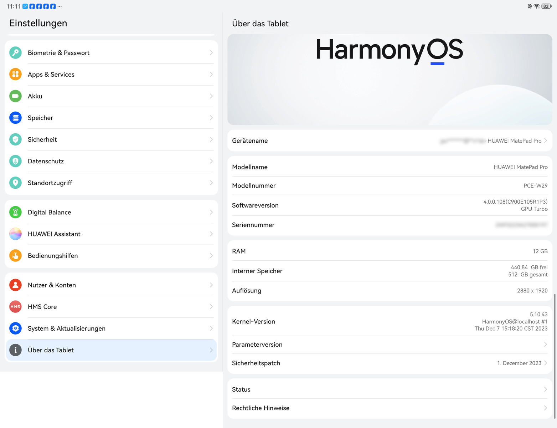Open the Speicher settings
This screenshot has height=428, width=557.
pyautogui.click(x=111, y=118)
